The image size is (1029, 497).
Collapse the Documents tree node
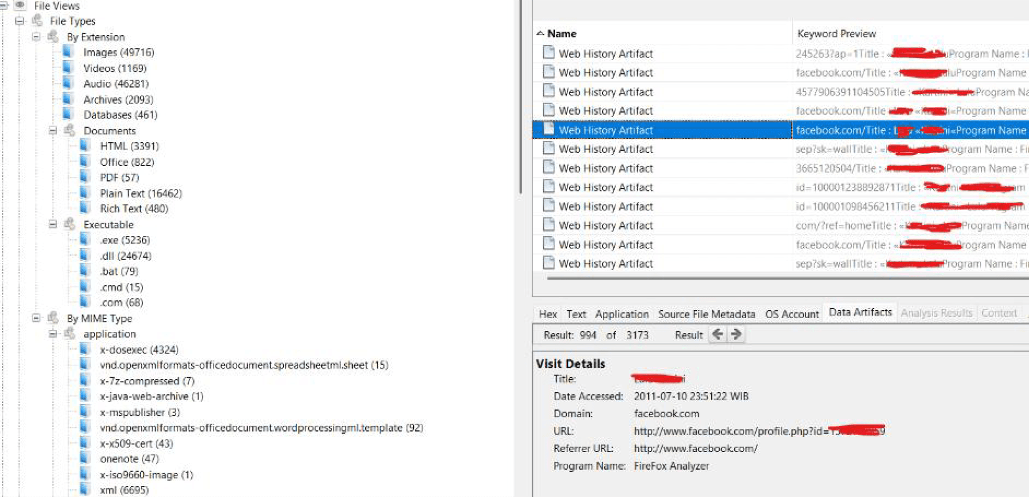coord(53,130)
